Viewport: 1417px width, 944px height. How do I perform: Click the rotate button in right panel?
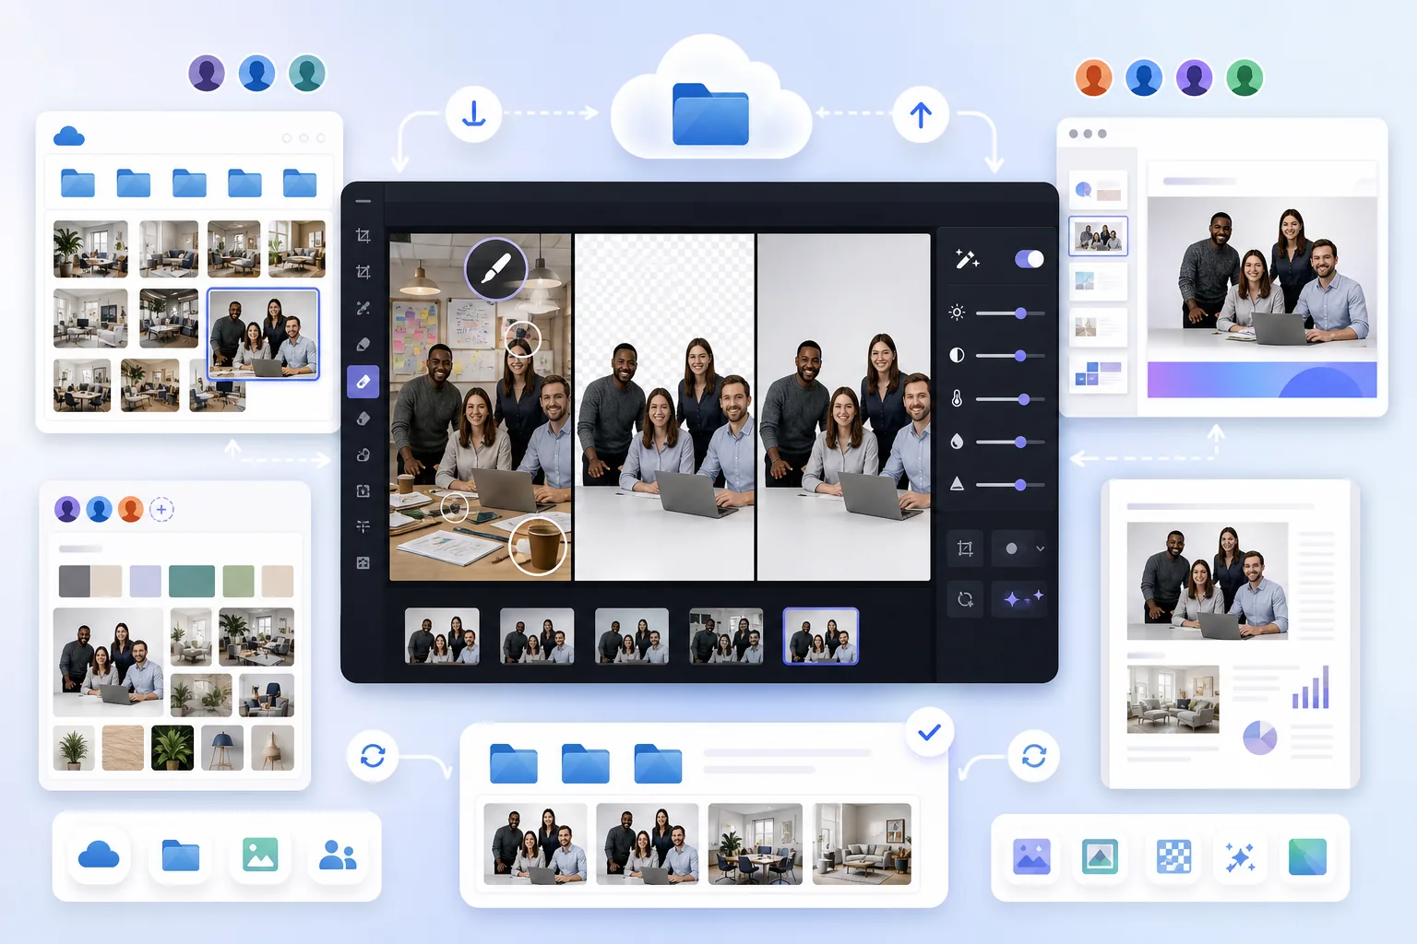965,599
